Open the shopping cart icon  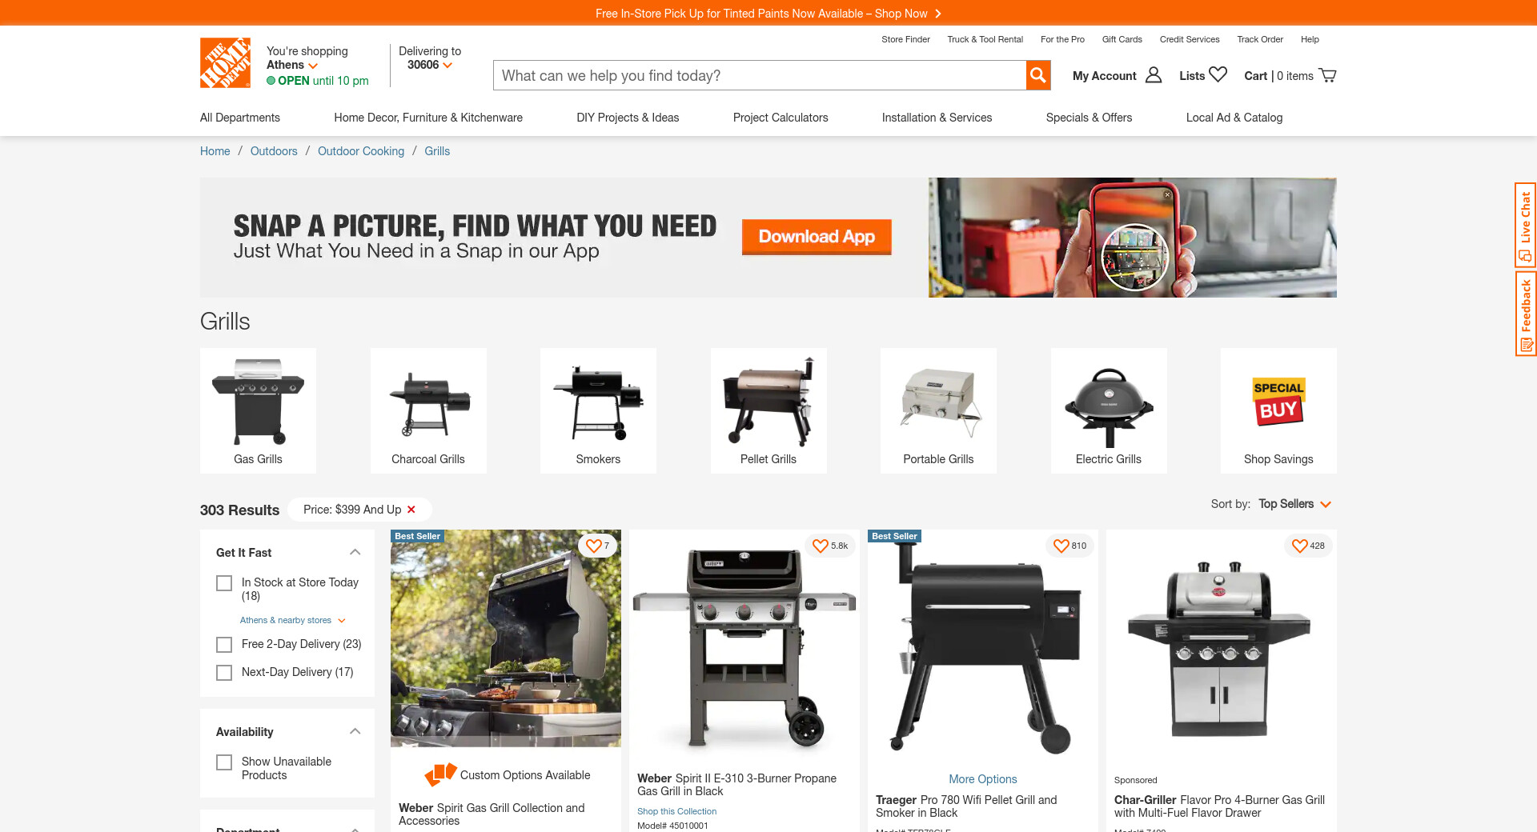pyautogui.click(x=1327, y=75)
